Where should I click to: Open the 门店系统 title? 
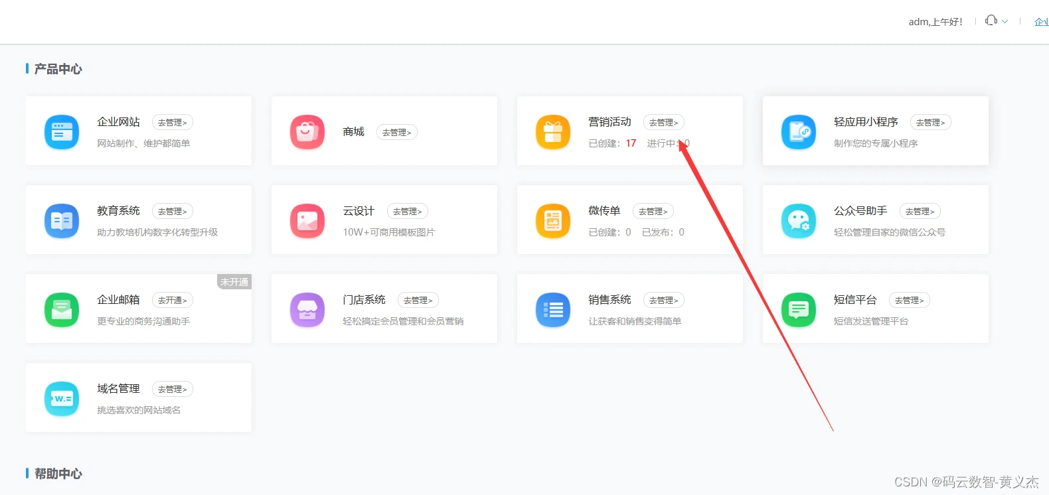click(364, 300)
